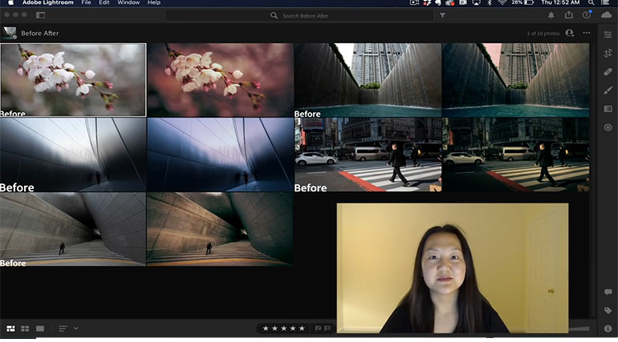Open the three-dot album options menu
Screen dimensions: 618x342
point(587,34)
